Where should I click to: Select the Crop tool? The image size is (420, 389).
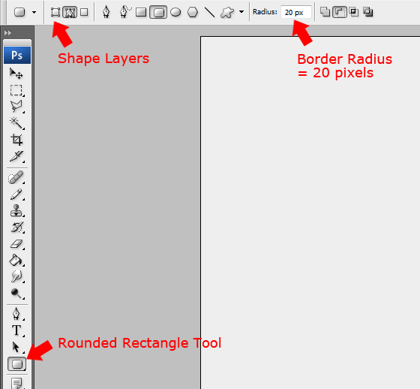tap(16, 140)
